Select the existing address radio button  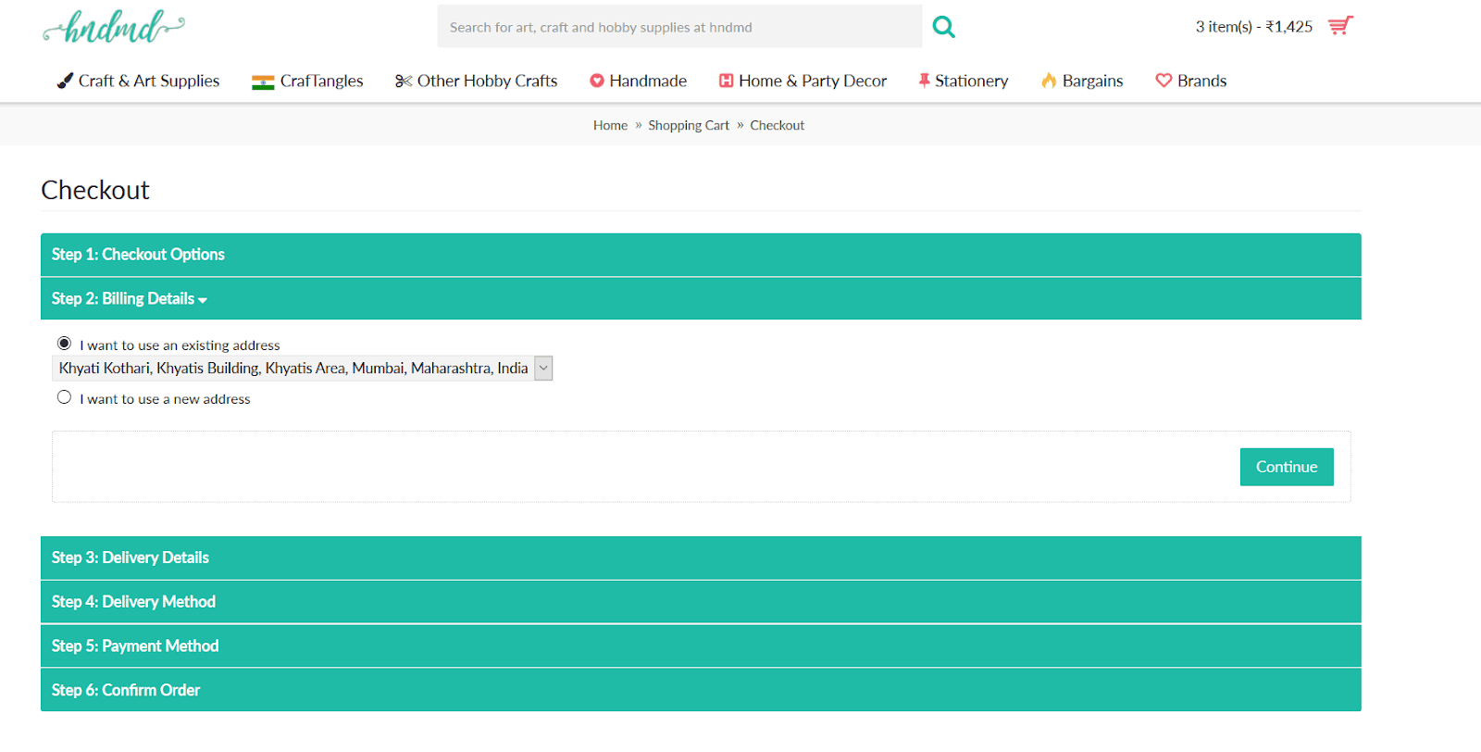click(x=64, y=344)
